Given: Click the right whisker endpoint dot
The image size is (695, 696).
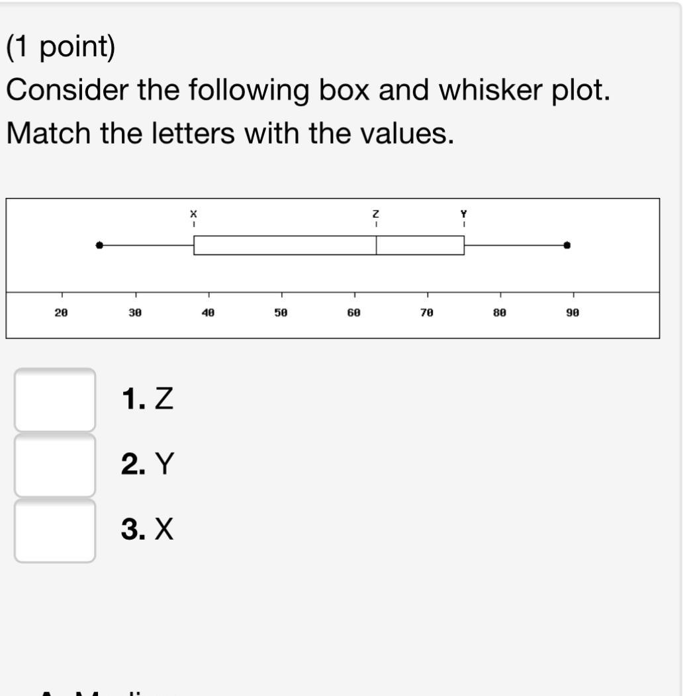Looking at the screenshot, I should pos(567,245).
